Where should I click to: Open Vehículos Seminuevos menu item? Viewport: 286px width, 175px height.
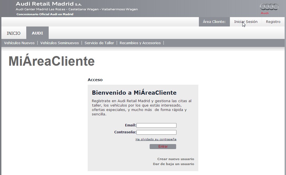tap(59, 43)
